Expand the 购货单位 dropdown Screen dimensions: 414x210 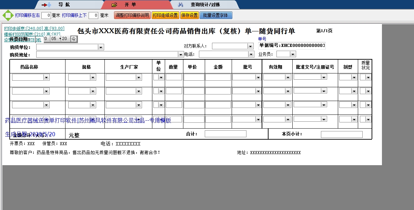[x=101, y=47]
